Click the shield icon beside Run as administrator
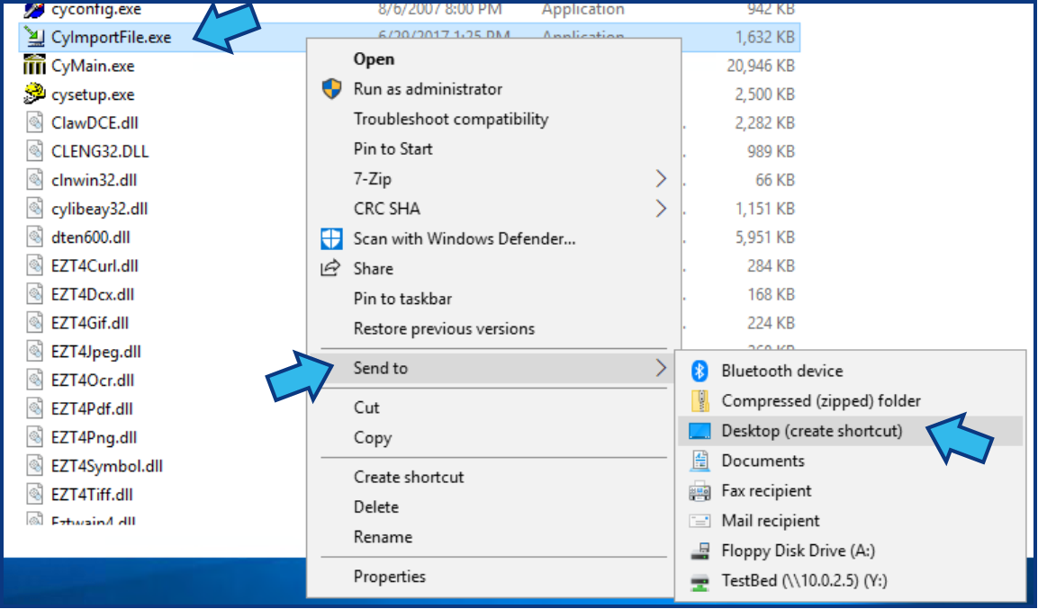Image resolution: width=1038 pixels, height=609 pixels. coord(331,88)
